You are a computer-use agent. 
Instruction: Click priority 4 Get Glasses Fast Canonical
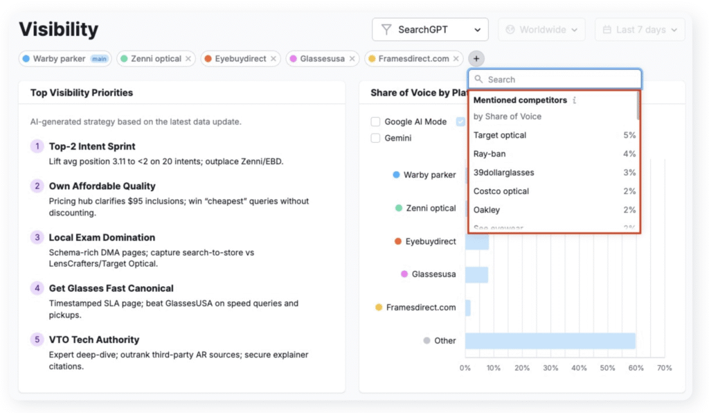[x=111, y=288]
